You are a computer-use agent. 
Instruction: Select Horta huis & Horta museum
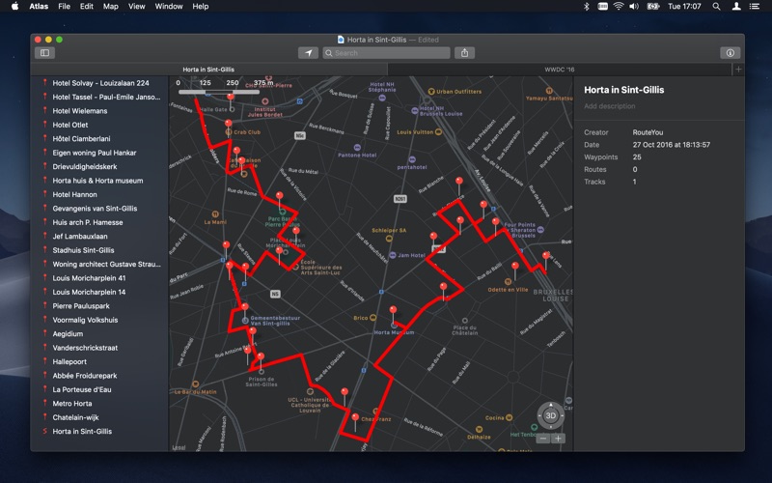point(99,181)
